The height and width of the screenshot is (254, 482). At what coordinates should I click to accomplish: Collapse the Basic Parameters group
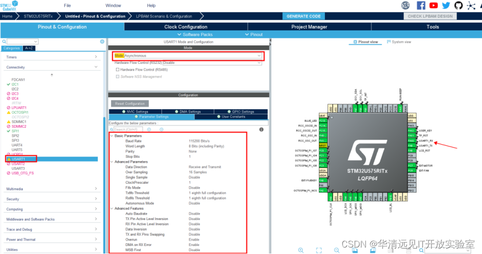click(x=112, y=136)
